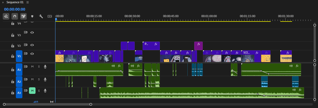Toggle sync lock for track A2

26,79
